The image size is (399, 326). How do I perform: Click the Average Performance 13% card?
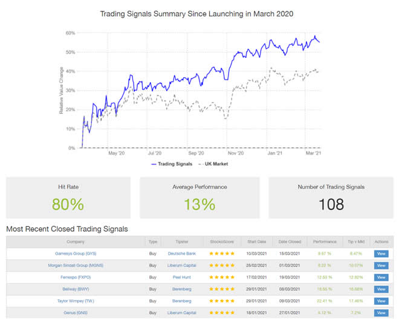coord(199,197)
